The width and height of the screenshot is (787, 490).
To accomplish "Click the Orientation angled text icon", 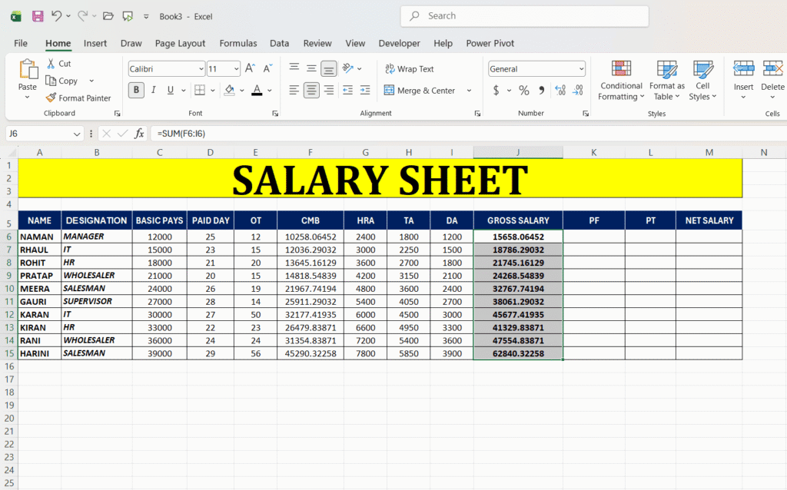I will tap(348, 68).
